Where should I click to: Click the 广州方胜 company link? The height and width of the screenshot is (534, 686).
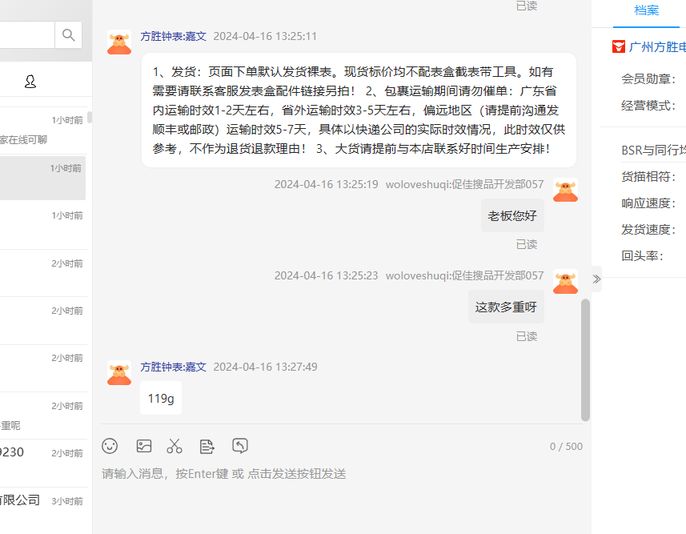pos(657,46)
